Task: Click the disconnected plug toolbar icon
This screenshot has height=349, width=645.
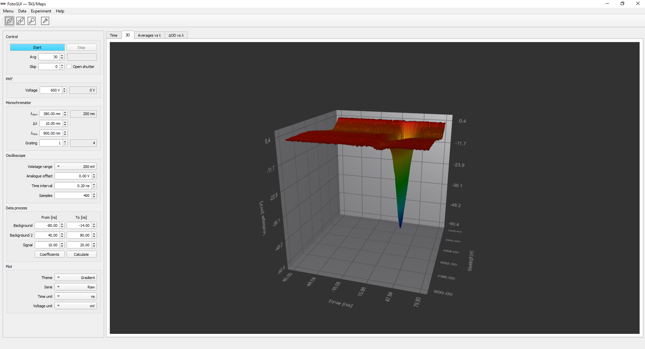Action: pos(21,21)
